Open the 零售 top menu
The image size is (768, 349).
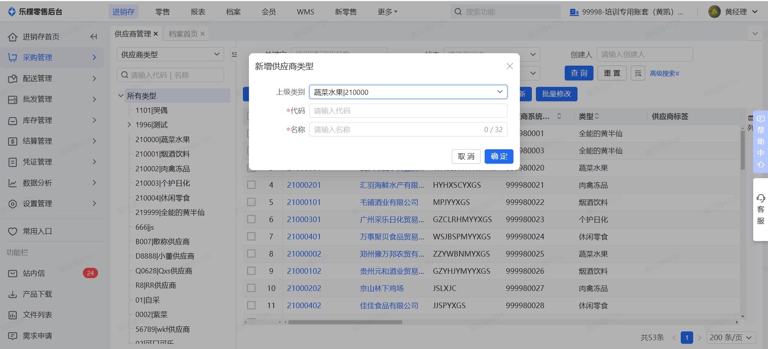tap(162, 12)
